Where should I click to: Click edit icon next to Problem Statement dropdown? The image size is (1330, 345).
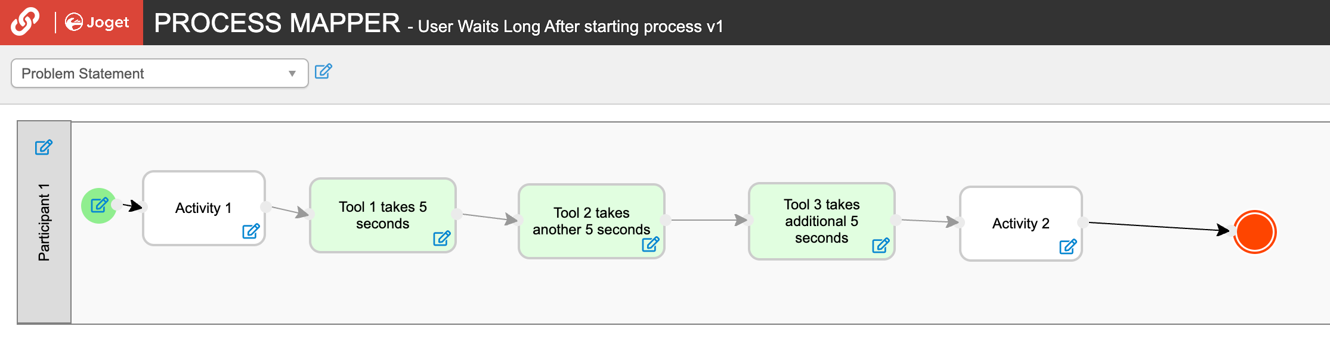coord(323,71)
